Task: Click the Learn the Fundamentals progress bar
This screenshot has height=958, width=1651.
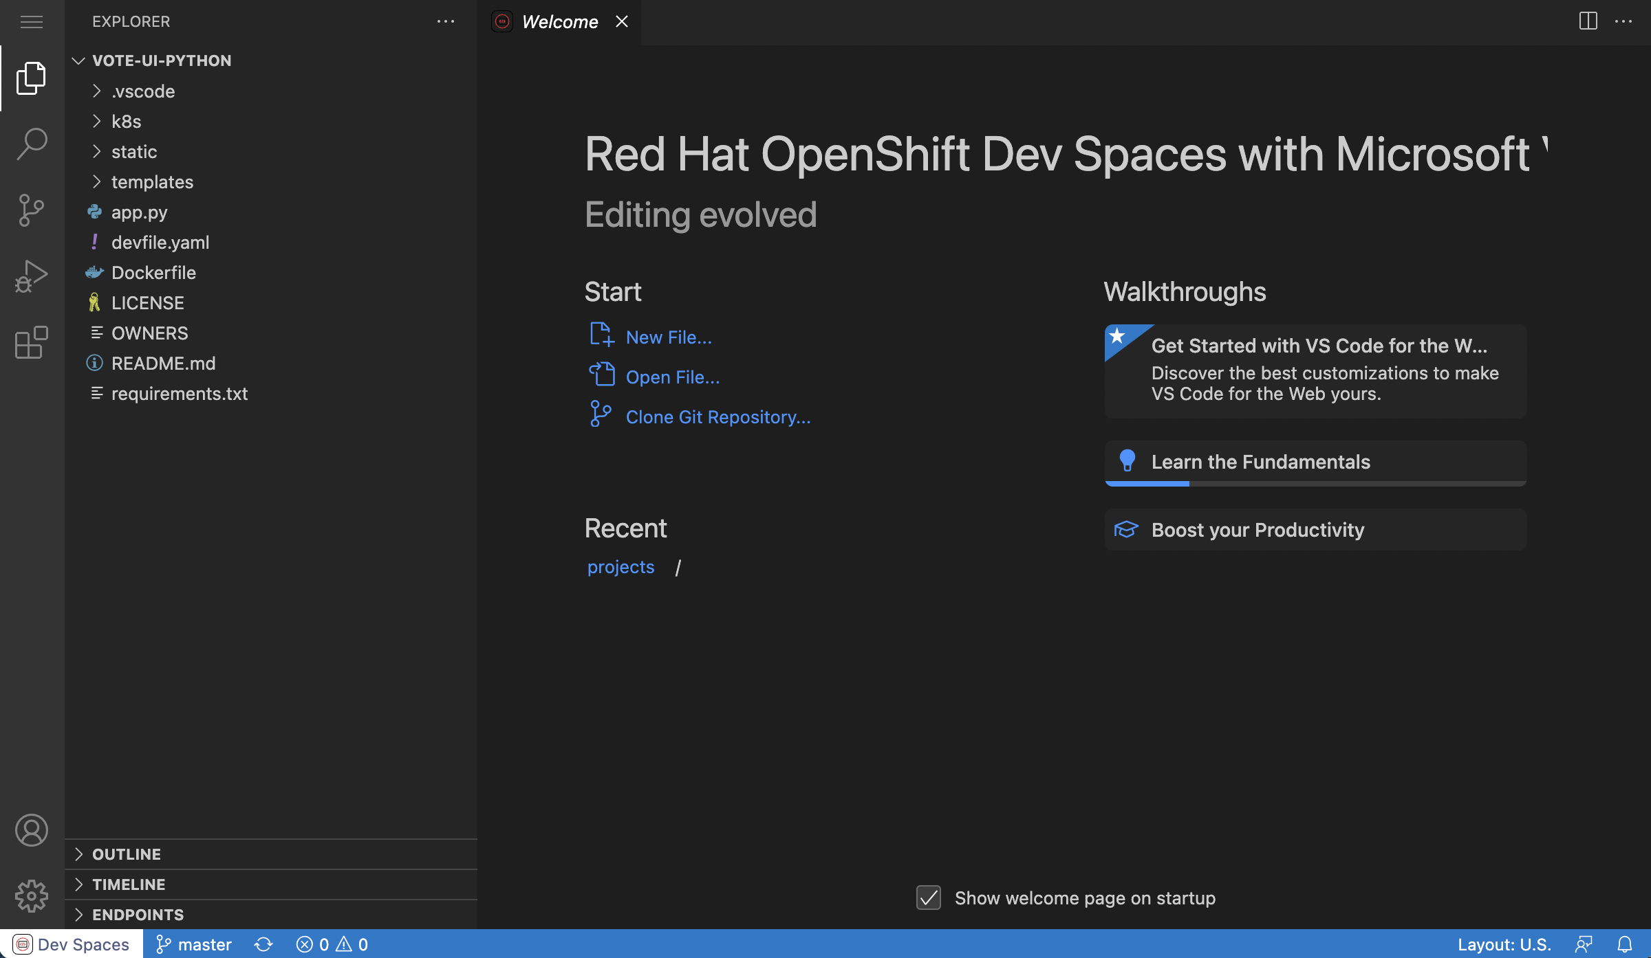Action: pos(1315,484)
